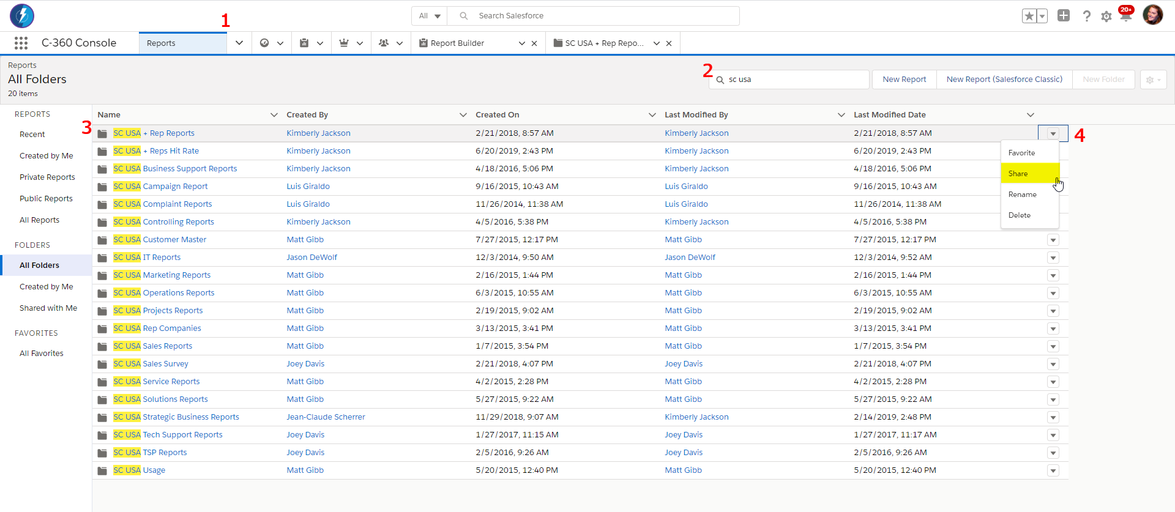Close the SC USA + Rep Repo... tab
The image size is (1175, 512).
669,43
